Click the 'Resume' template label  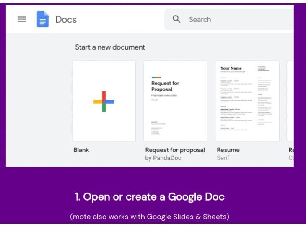click(x=228, y=150)
